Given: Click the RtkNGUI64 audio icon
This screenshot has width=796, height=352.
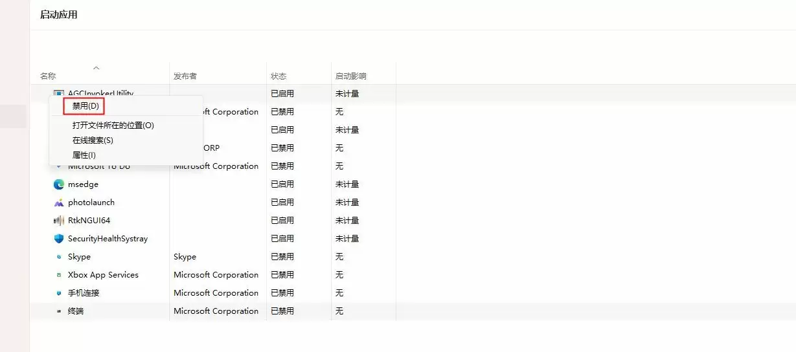Looking at the screenshot, I should [59, 221].
